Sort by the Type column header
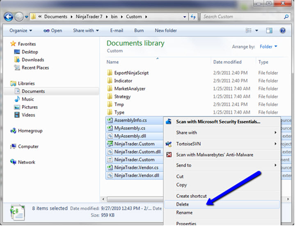This screenshot has width=295, height=226. tap(263, 62)
